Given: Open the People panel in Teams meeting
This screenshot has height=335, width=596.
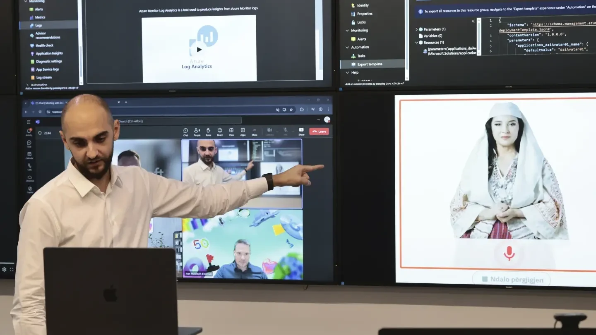Looking at the screenshot, I should pos(197,132).
